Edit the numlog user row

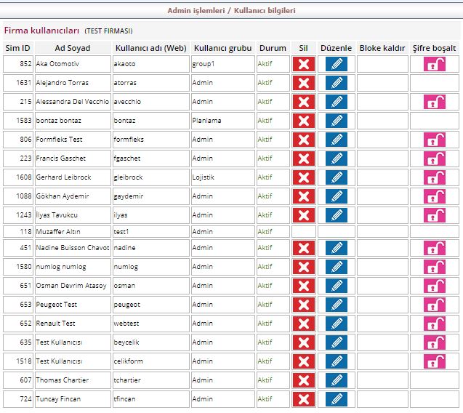tap(336, 267)
